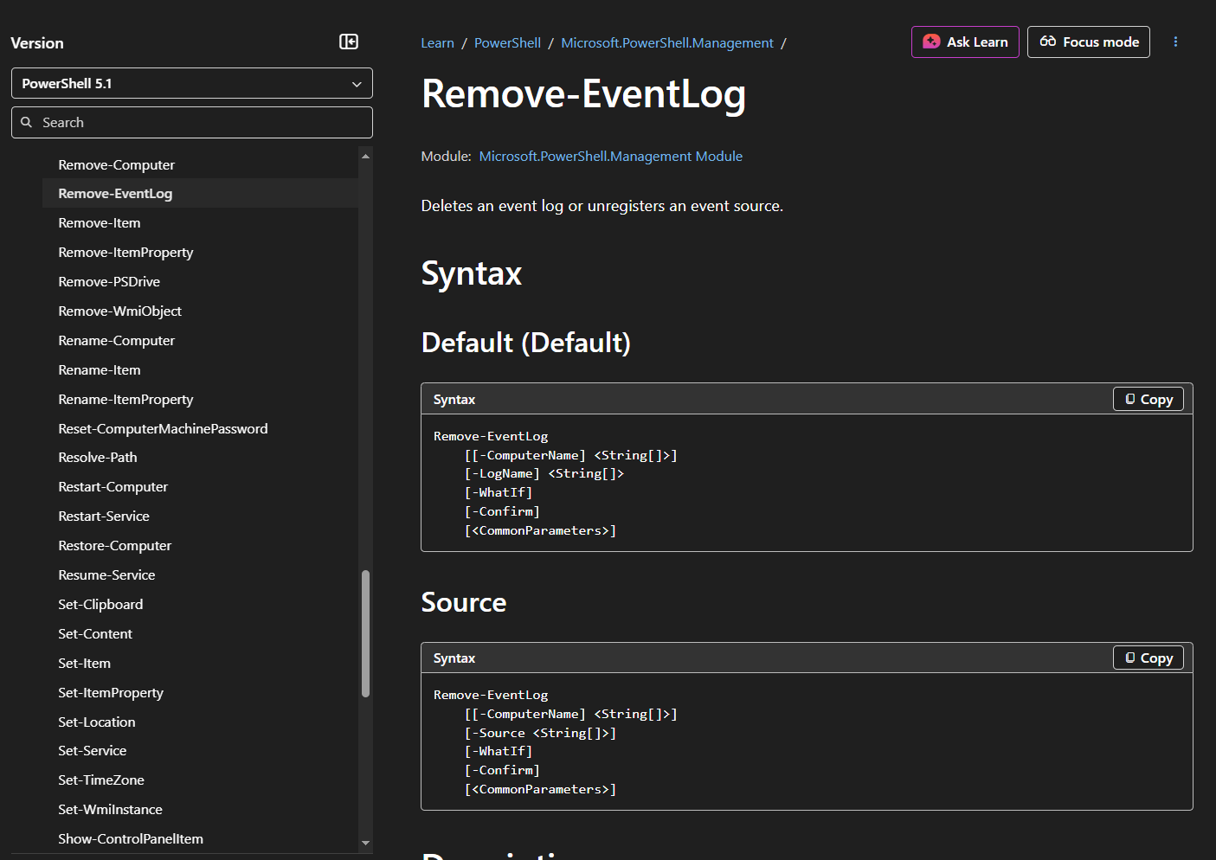Open Restore-Computer article
This screenshot has height=860, width=1216.
(114, 545)
